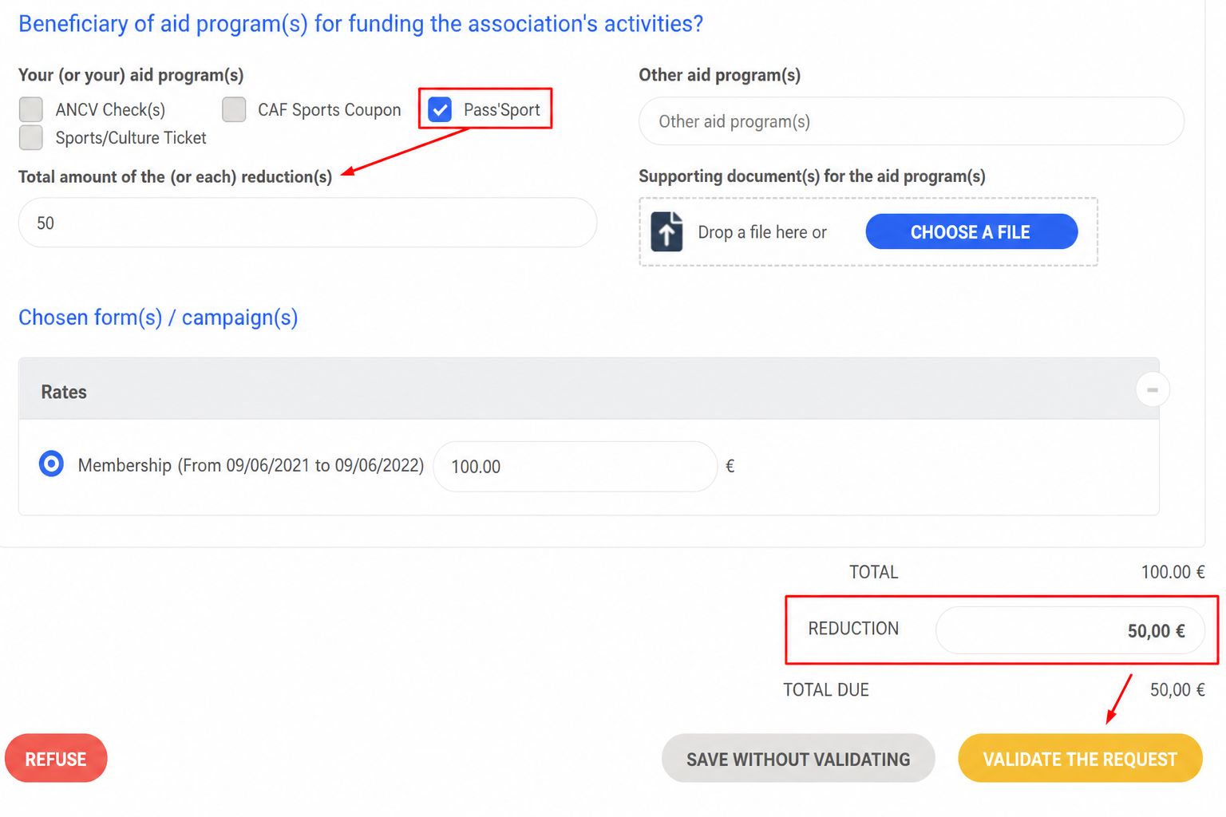1226x817 pixels.
Task: Check the ANCV Check(s) checkbox
Action: coord(31,109)
